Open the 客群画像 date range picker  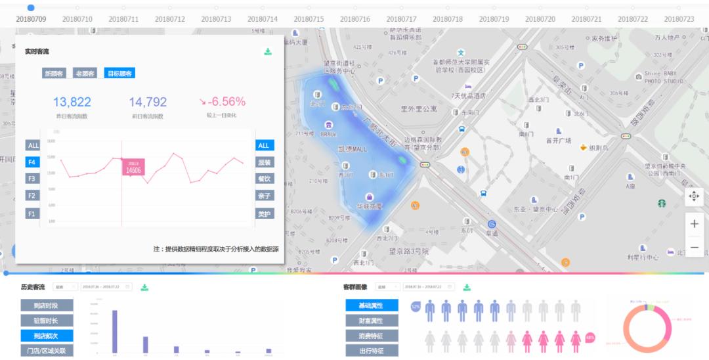429,287
